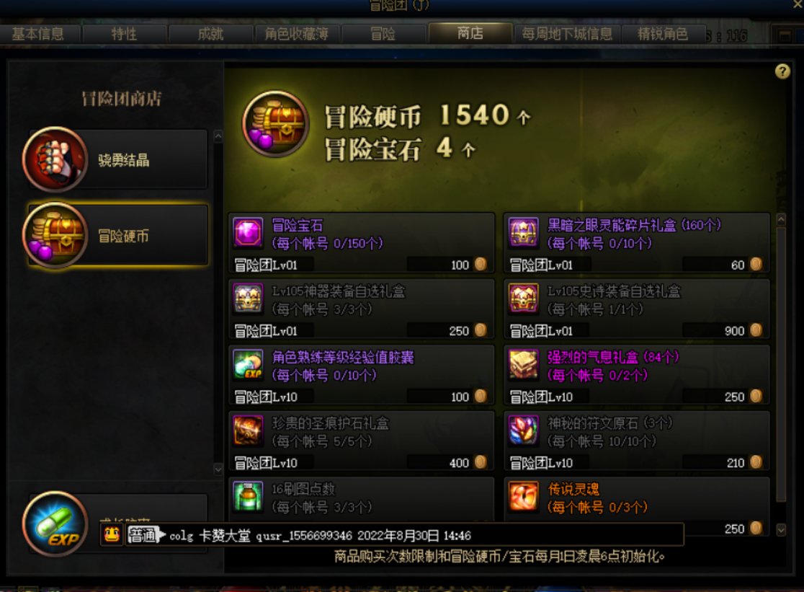Click item list scrollbar down arrow
This screenshot has height=592, width=804.
pos(781,529)
